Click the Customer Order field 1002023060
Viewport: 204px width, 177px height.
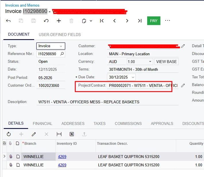51,85
